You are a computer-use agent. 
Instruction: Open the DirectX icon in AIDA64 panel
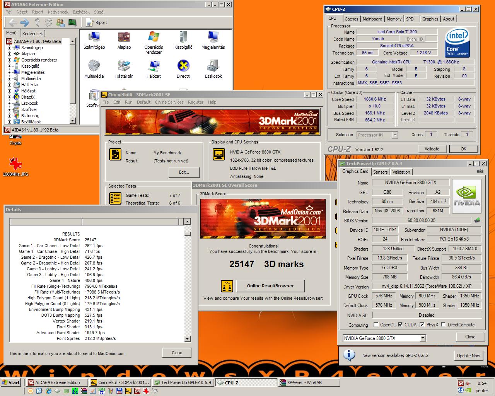(183, 65)
